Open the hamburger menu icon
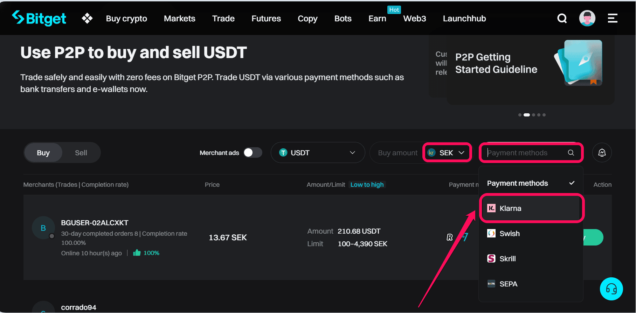The height and width of the screenshot is (313, 636). pyautogui.click(x=613, y=18)
